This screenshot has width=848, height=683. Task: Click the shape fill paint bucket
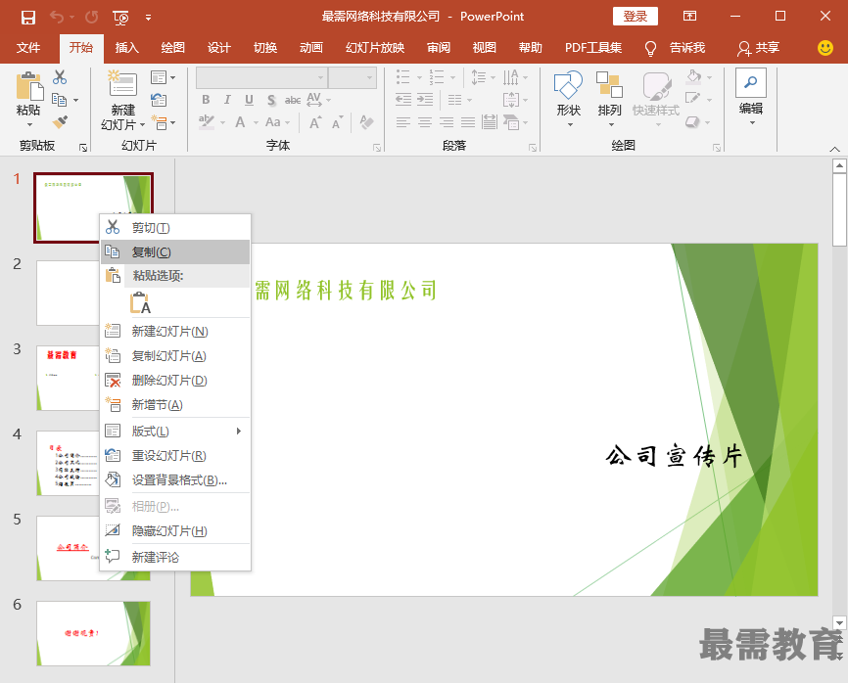tap(694, 76)
